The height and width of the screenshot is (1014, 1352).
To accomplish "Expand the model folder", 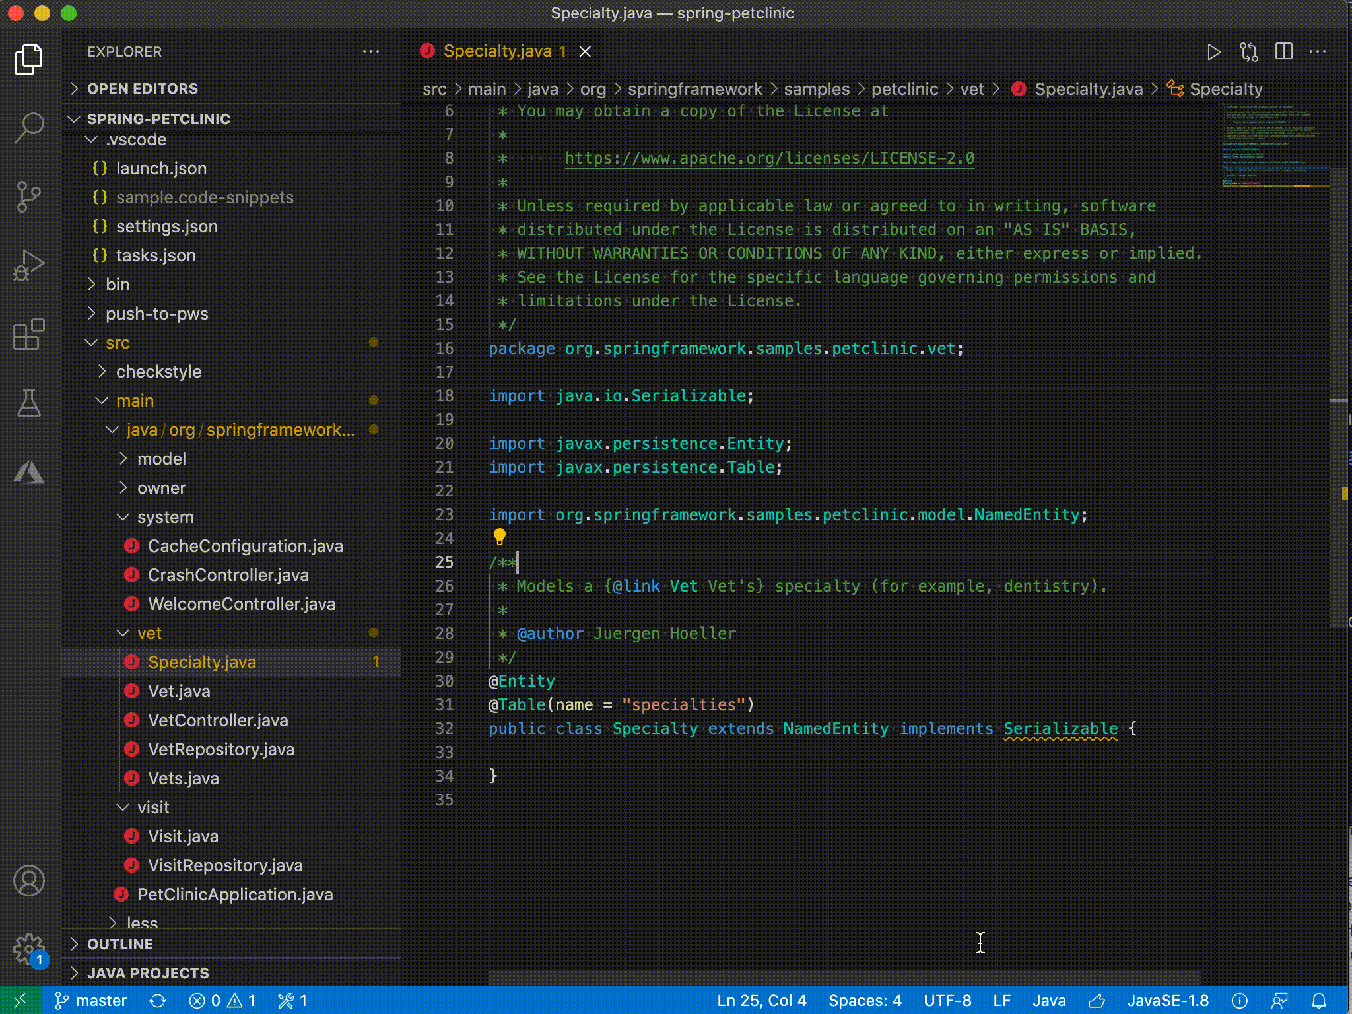I will coord(161,459).
